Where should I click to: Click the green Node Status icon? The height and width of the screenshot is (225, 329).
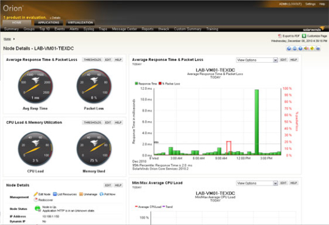tap(38, 209)
